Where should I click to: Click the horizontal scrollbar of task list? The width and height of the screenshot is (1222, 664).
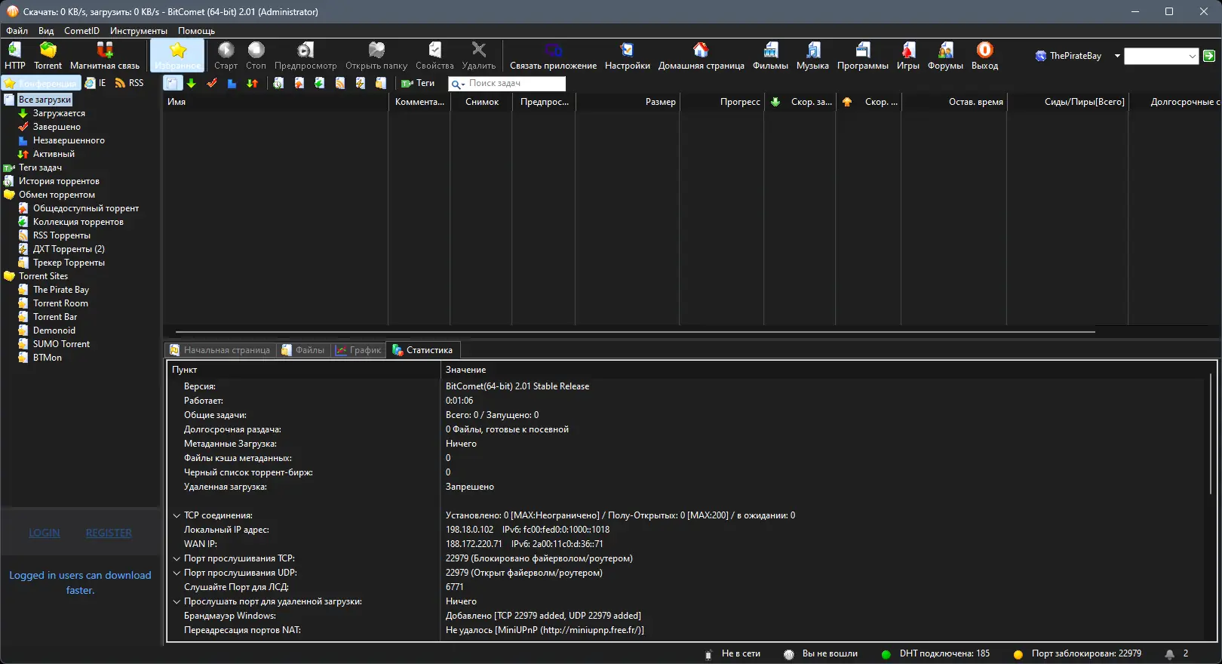coord(635,331)
